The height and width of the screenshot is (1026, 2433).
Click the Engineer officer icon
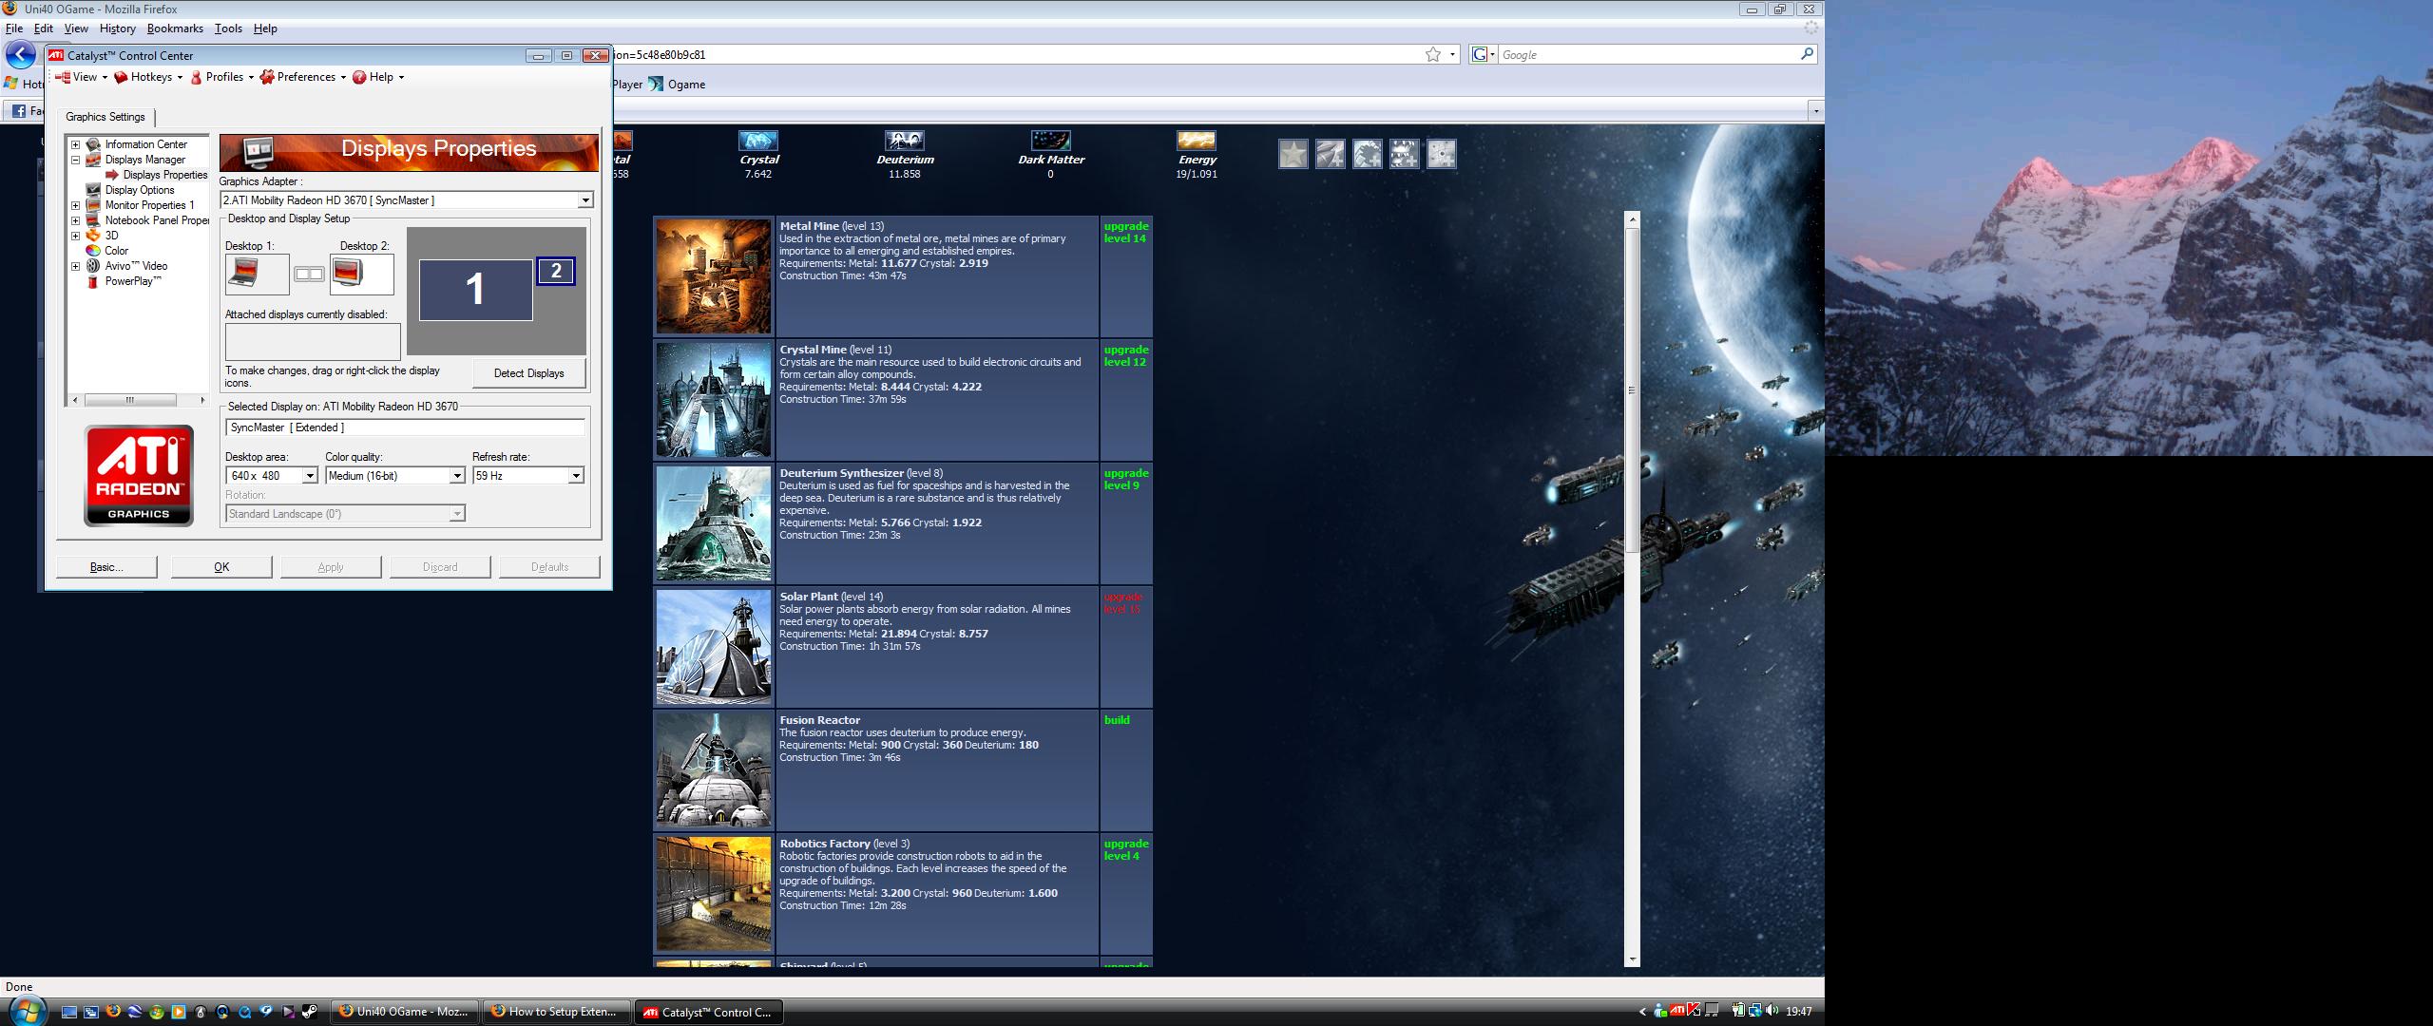point(1367,154)
